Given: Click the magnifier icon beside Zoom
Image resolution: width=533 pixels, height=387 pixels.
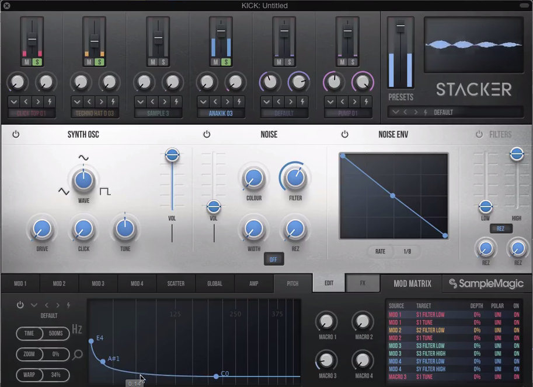Looking at the screenshot, I should [78, 355].
